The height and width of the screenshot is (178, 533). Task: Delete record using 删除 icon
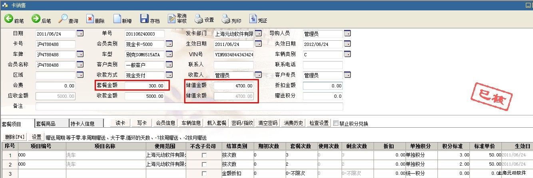90,19
